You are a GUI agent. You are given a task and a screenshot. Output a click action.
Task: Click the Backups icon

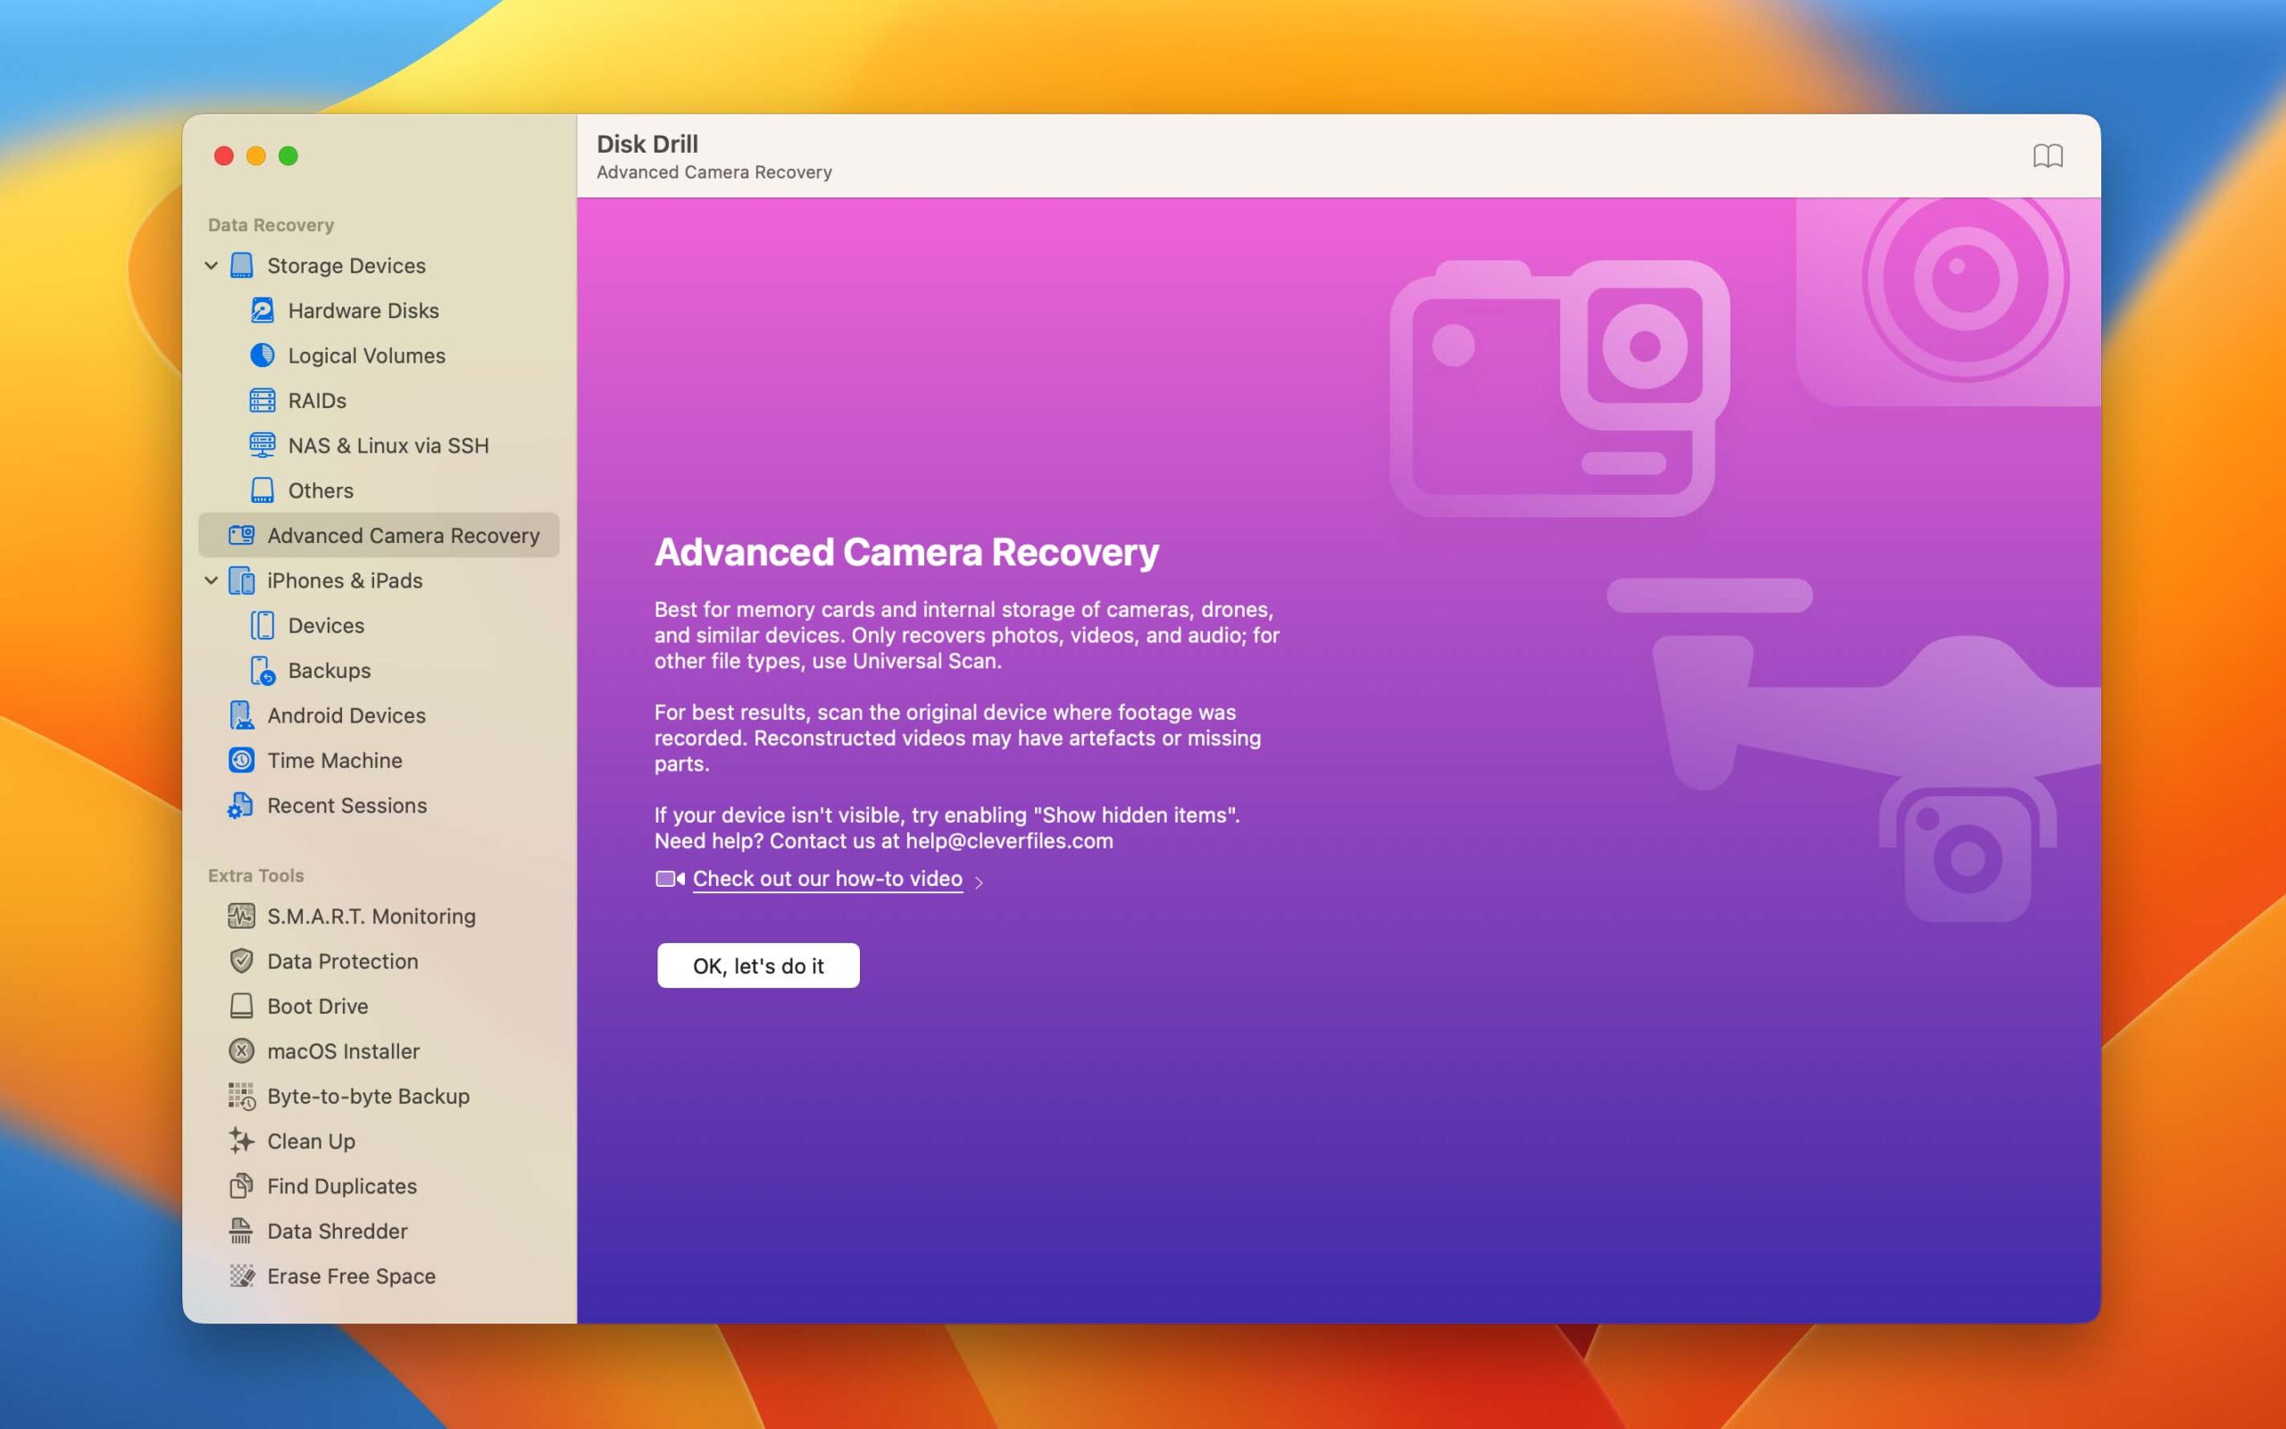(x=262, y=670)
